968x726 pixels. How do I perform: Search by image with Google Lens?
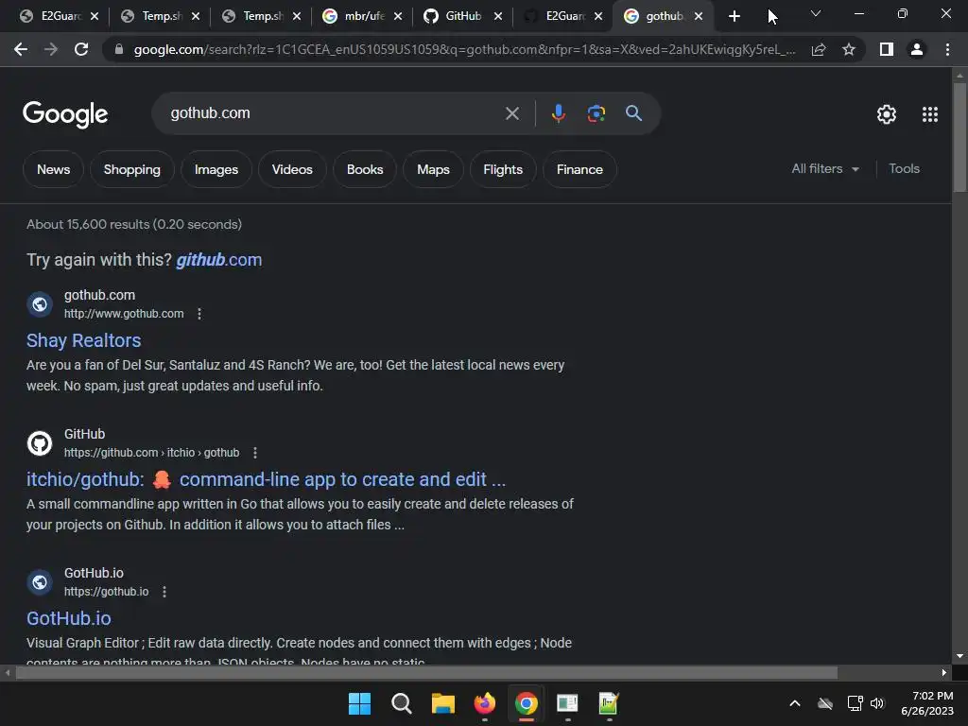(x=596, y=113)
